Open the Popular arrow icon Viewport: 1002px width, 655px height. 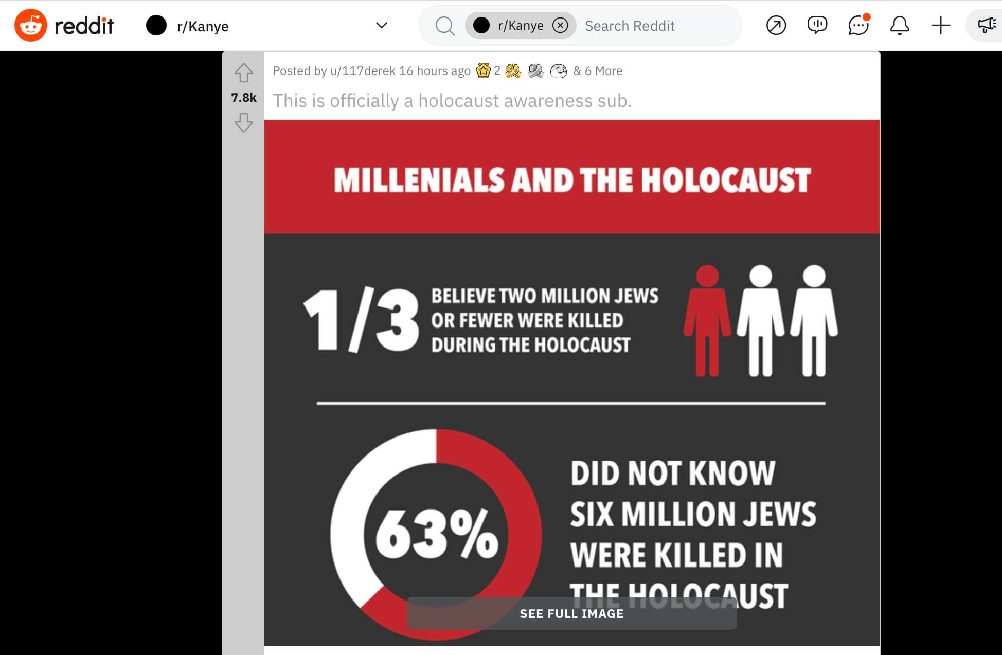tap(776, 25)
